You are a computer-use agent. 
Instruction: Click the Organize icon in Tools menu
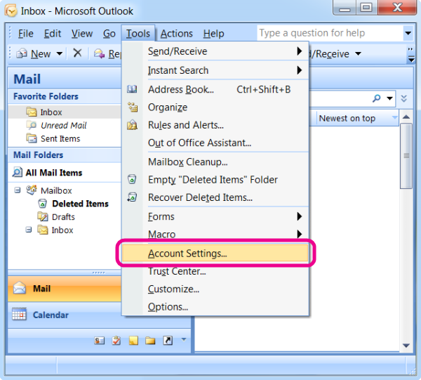[133, 107]
